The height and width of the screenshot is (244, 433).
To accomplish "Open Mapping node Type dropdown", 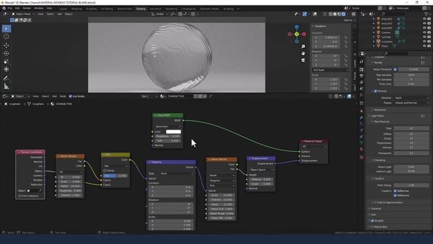I will (x=177, y=174).
